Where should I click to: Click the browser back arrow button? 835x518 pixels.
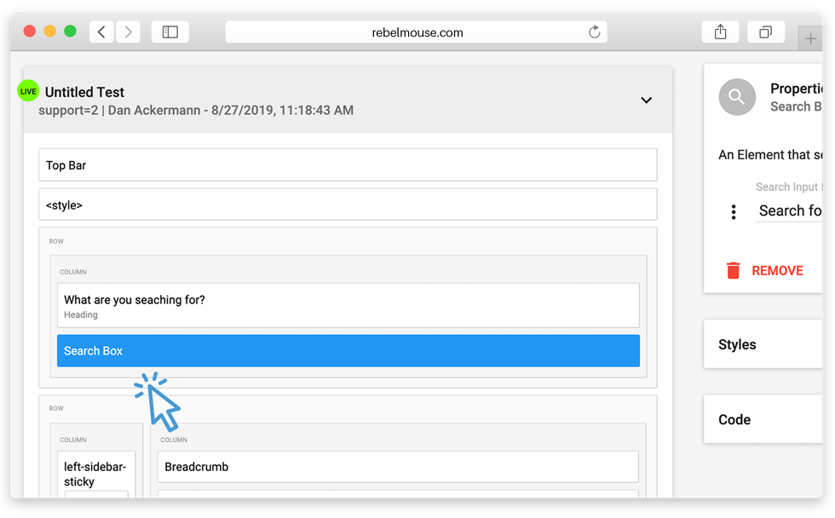click(x=101, y=32)
